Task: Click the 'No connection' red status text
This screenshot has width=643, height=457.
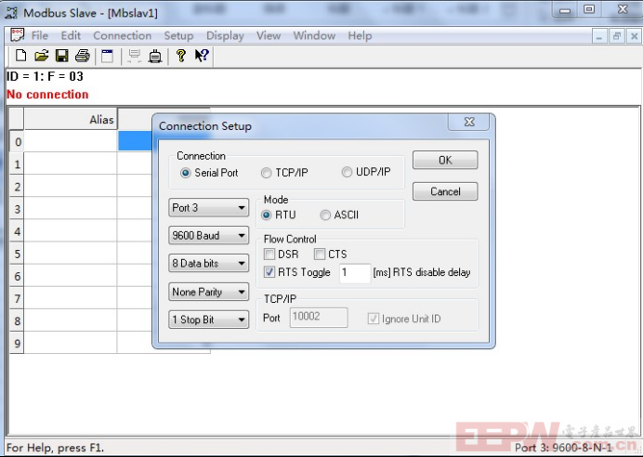Action: (47, 94)
